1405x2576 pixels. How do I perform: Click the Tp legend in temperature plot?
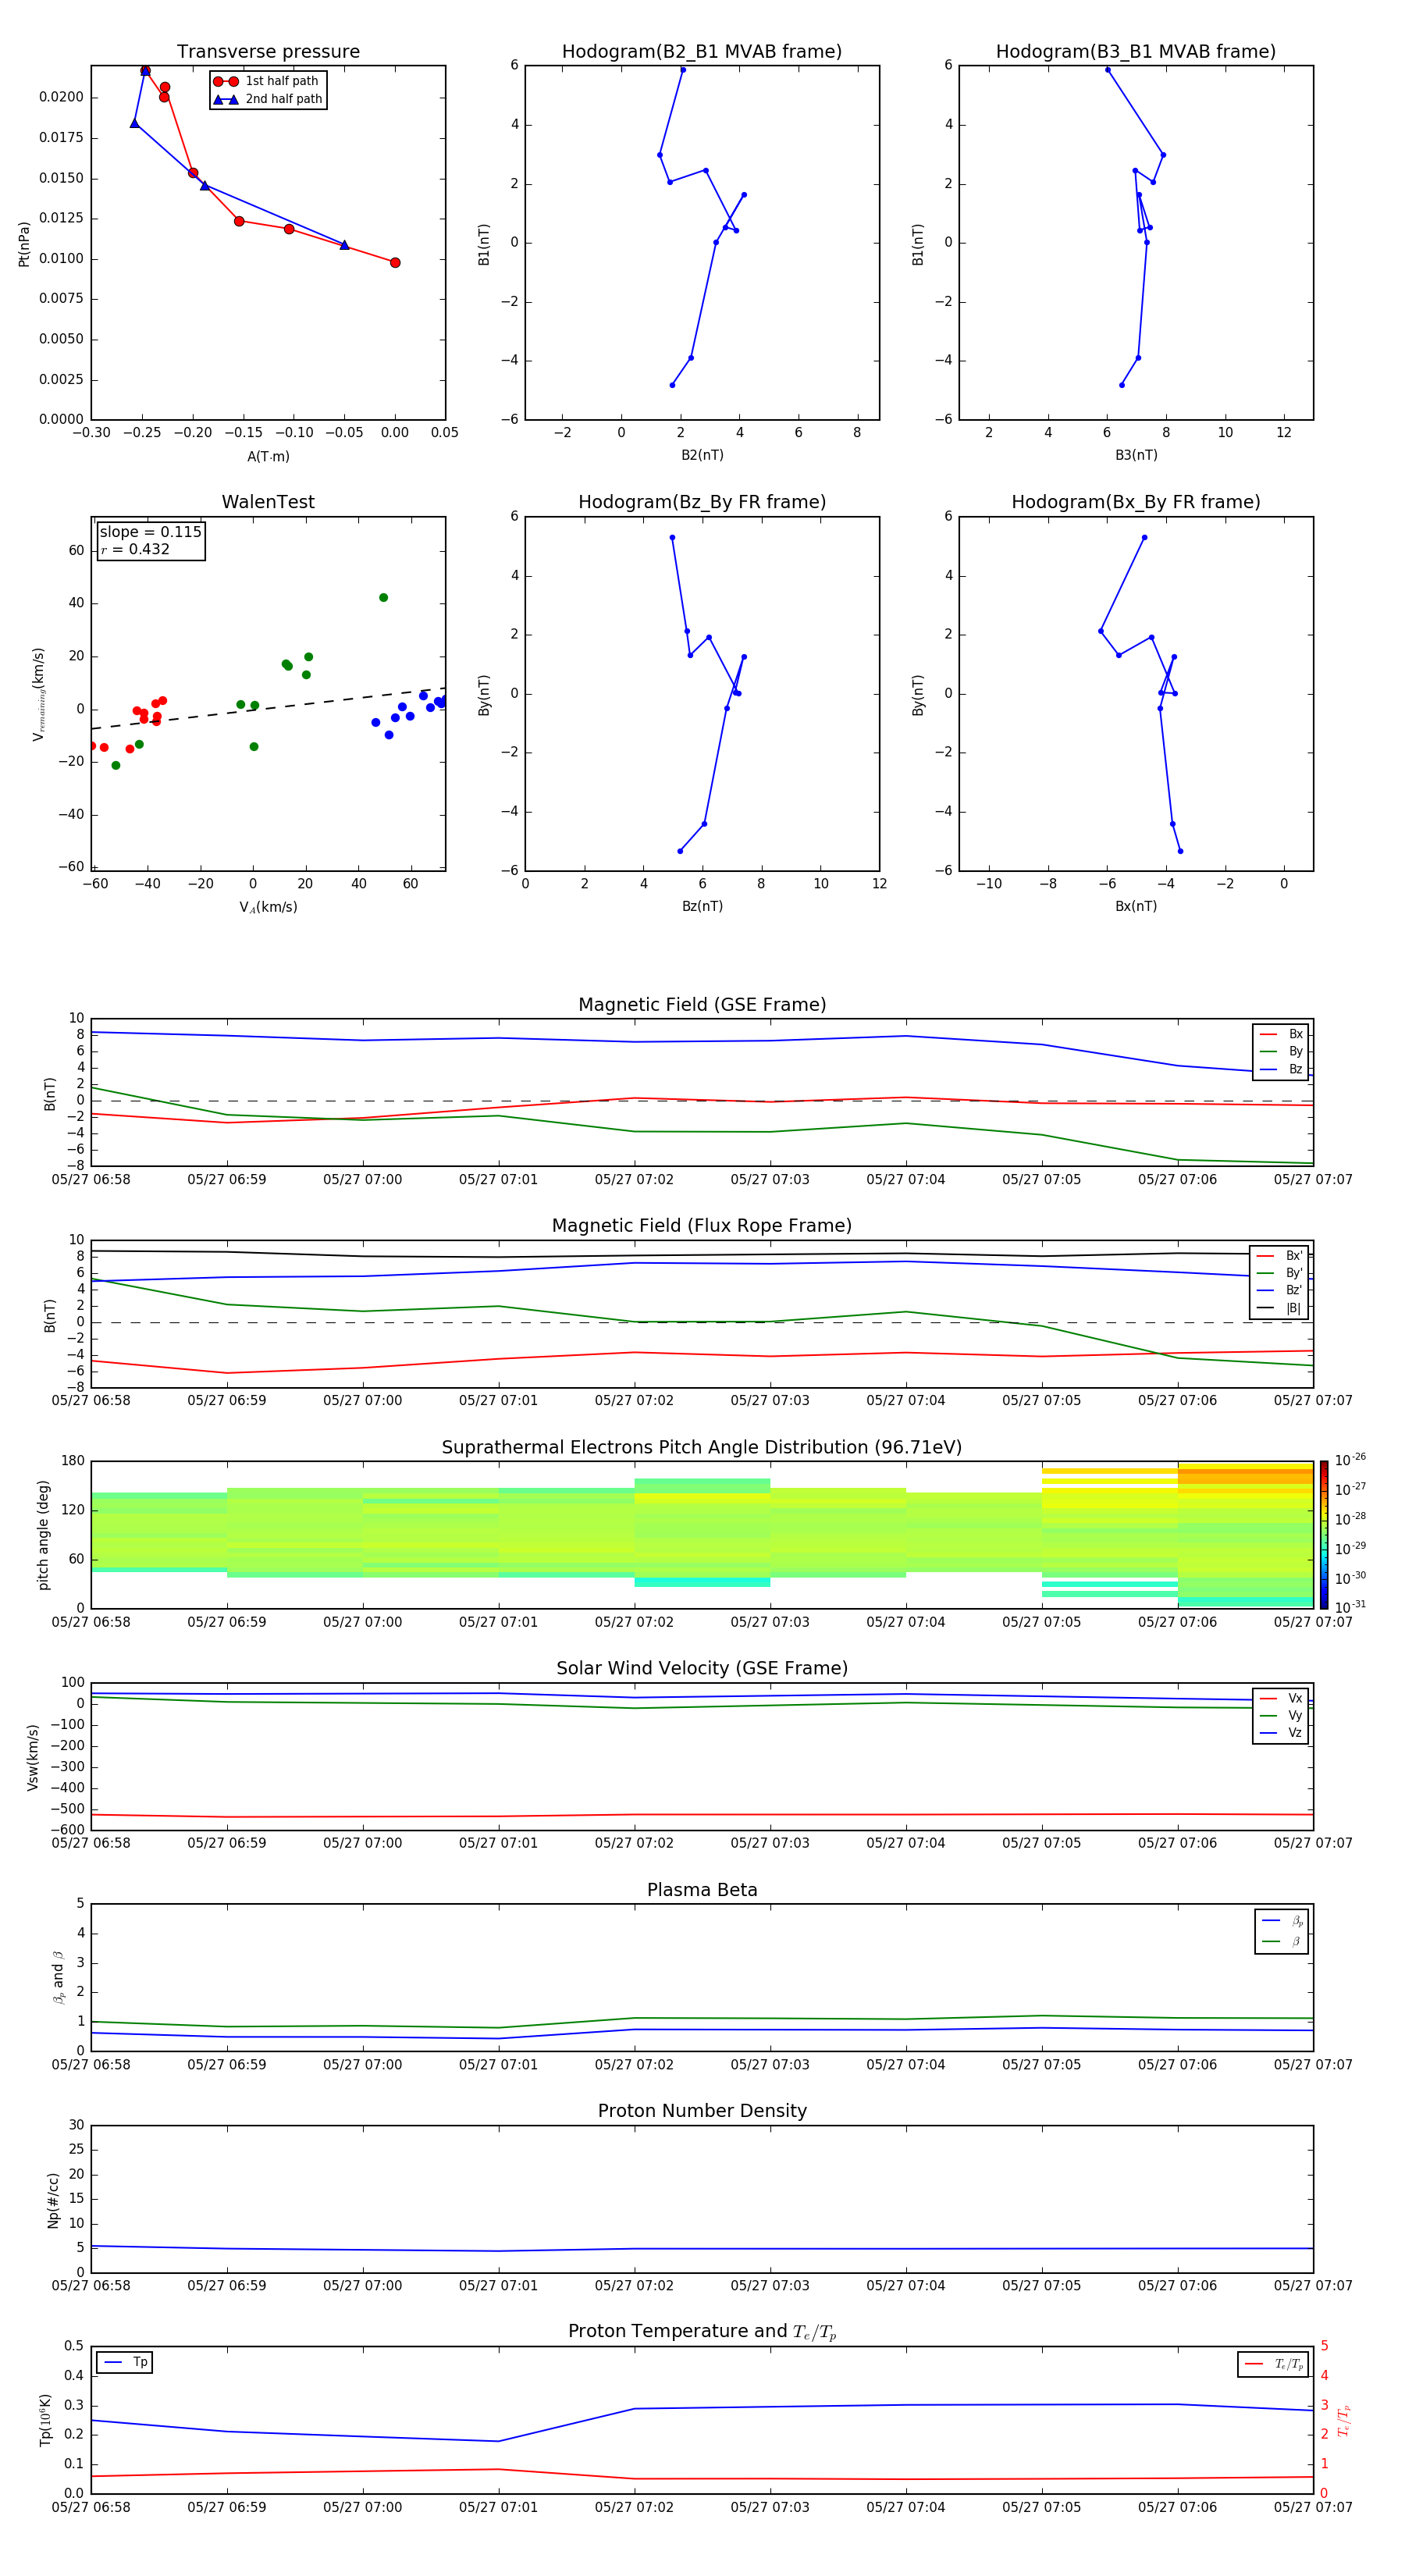point(125,2363)
